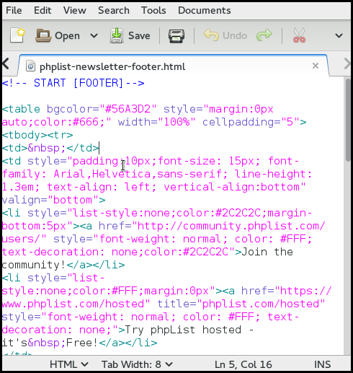353x373 pixels.
Task: Click the <td>&nbsp;</td> line
Action: pos(50,148)
